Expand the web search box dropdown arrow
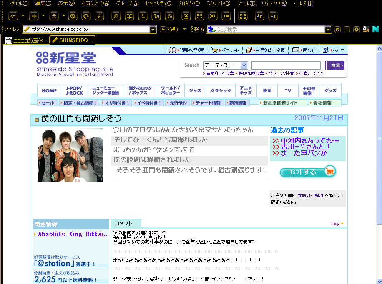The height and width of the screenshot is (284, 382). (x=328, y=29)
